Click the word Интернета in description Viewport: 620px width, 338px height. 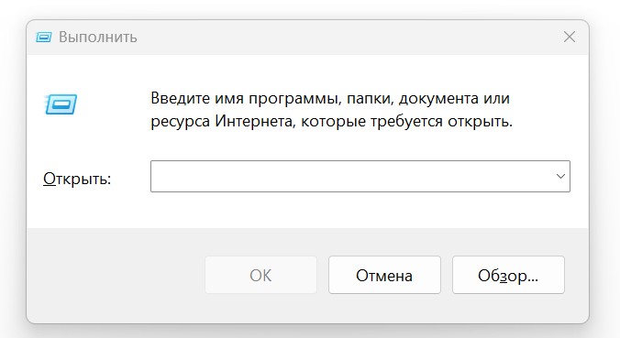253,121
